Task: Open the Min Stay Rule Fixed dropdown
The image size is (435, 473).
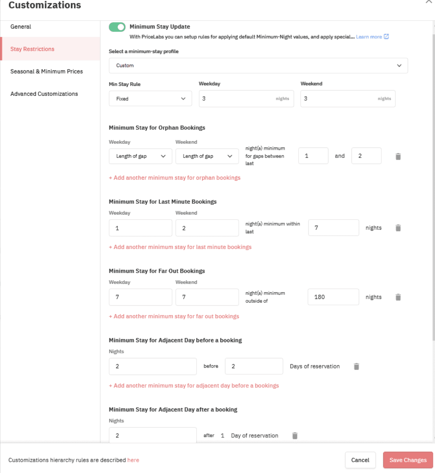Action: click(150, 99)
